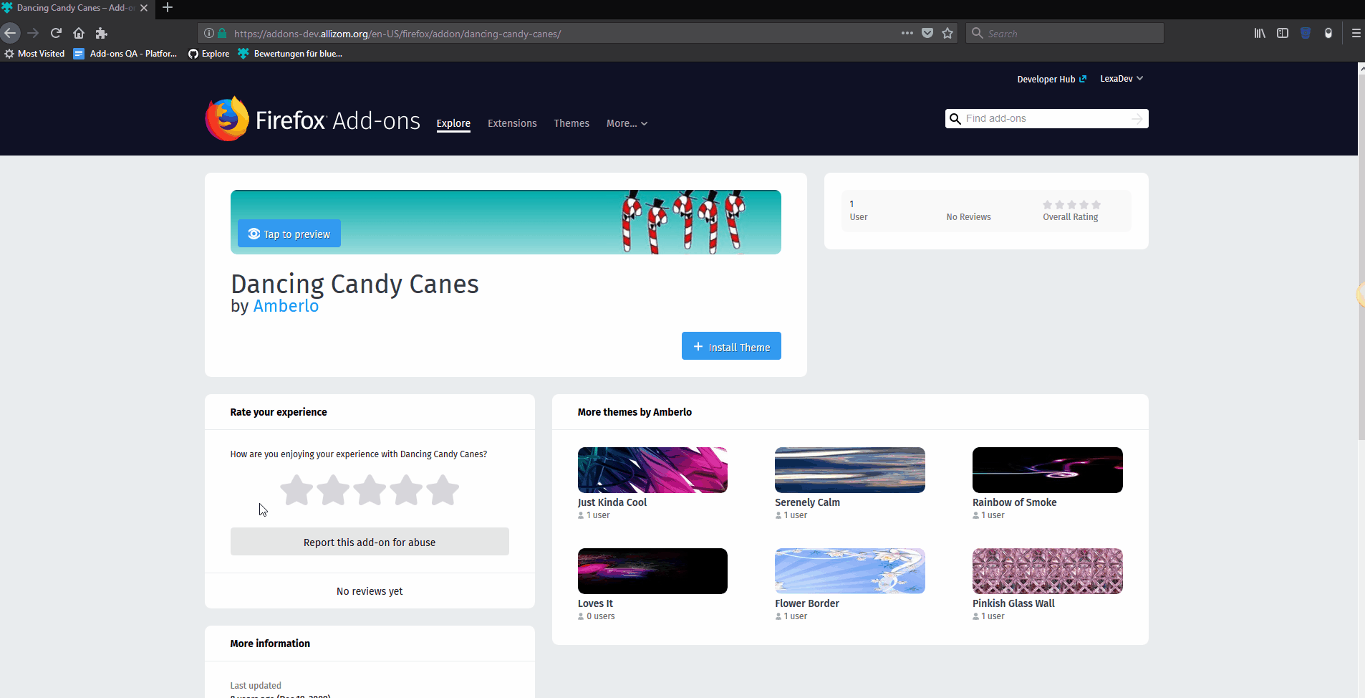Open the Loves It theme thumbnail

(x=652, y=571)
